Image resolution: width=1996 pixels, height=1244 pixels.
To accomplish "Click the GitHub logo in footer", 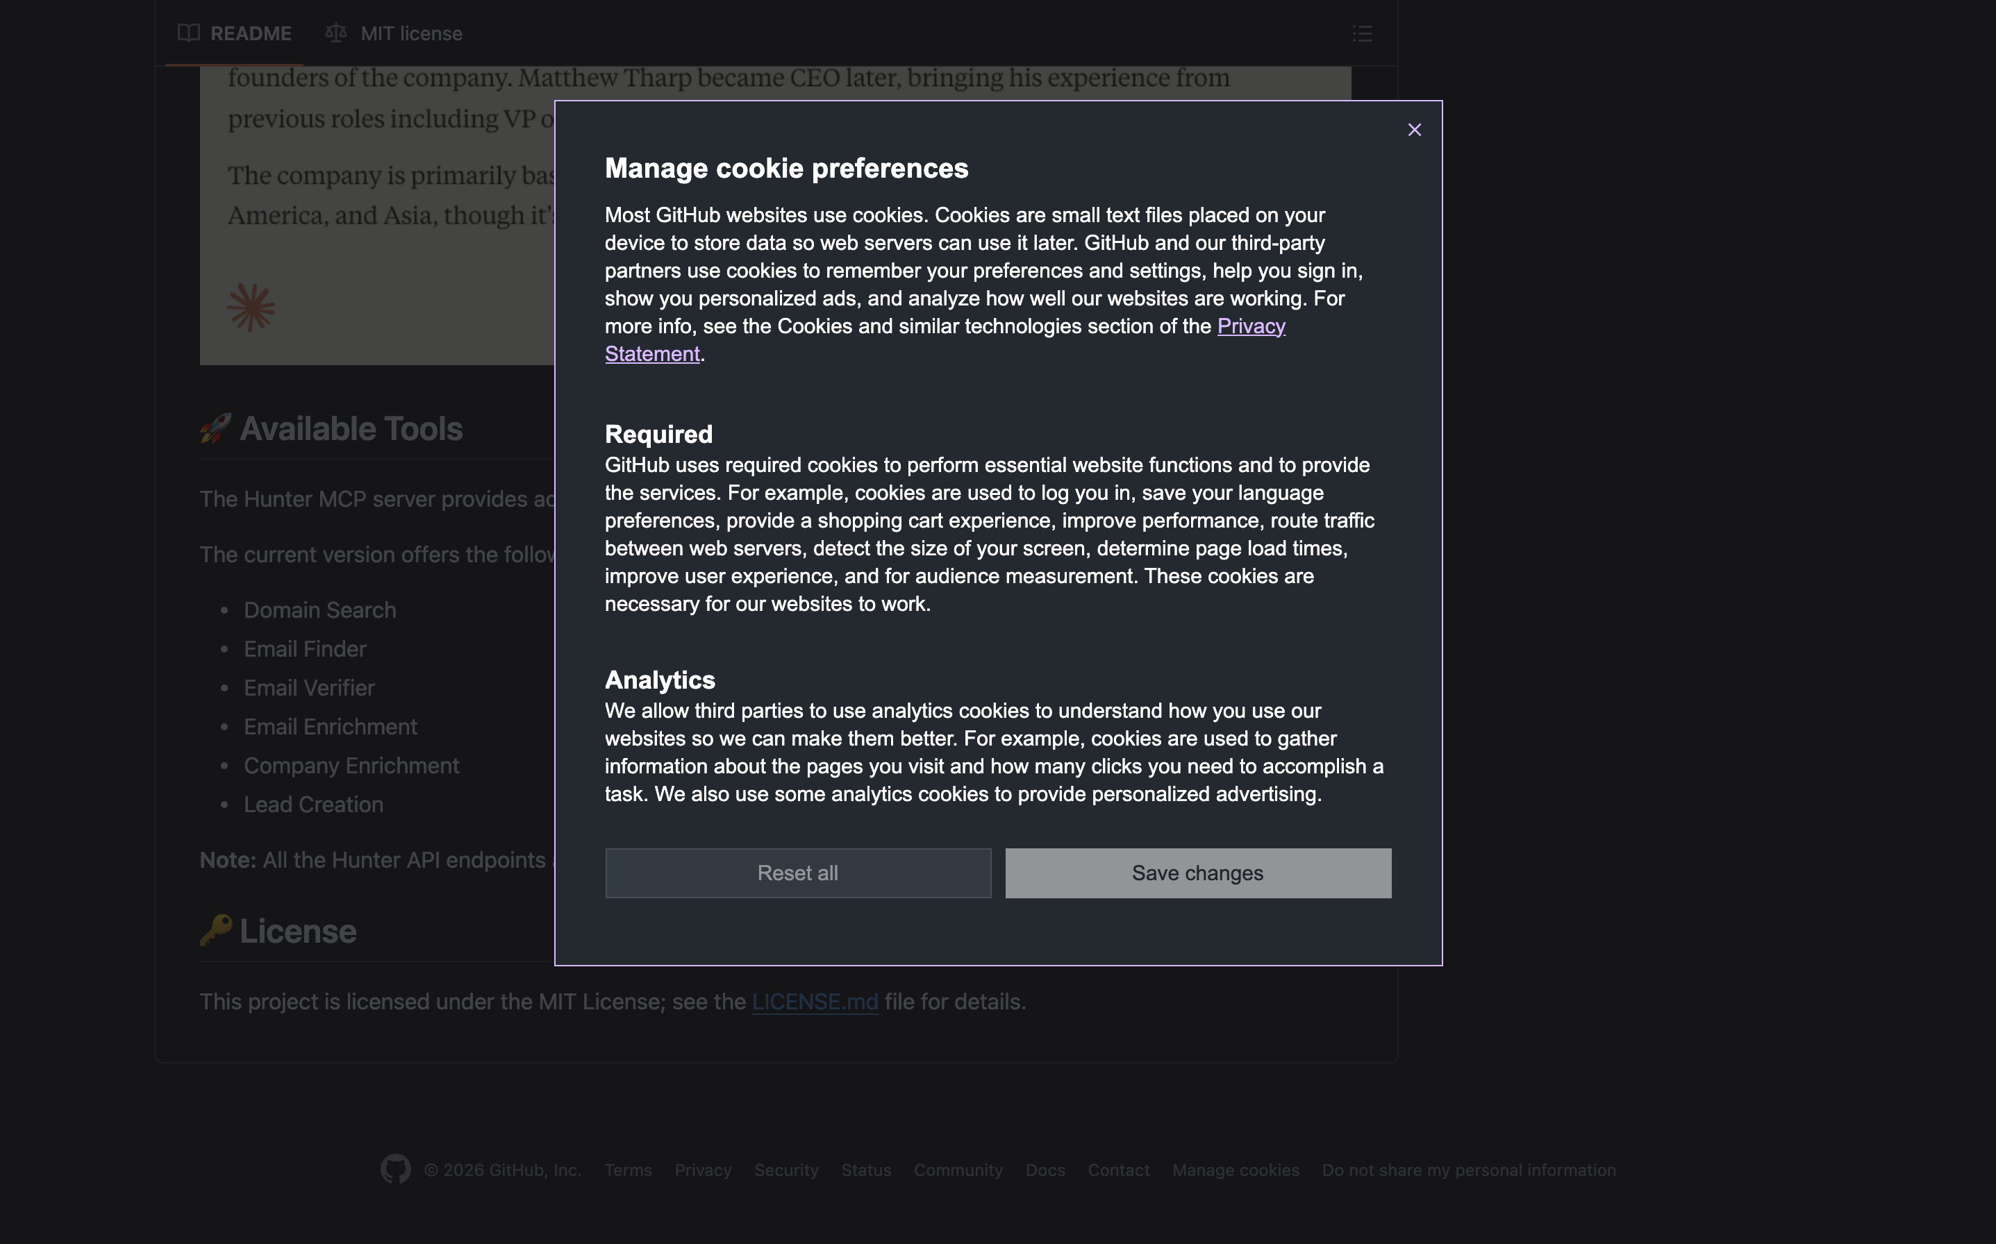I will [x=396, y=1169].
